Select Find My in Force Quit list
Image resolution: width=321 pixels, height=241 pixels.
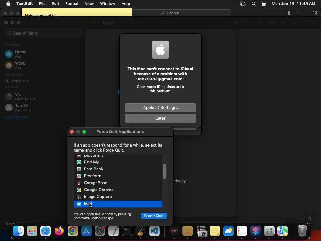coord(118,162)
